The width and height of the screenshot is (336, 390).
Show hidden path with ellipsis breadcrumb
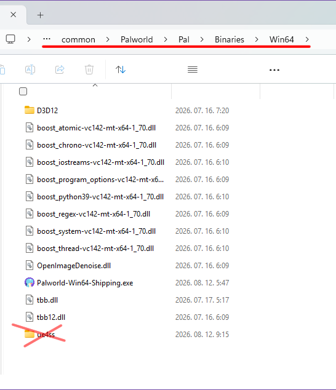coord(47,39)
